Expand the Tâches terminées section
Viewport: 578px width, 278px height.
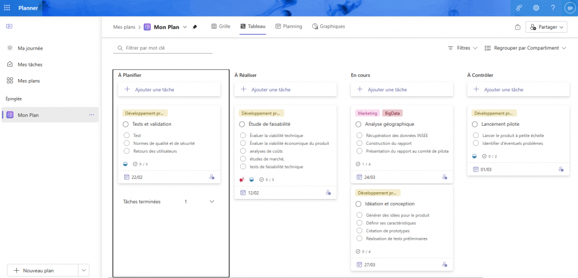coord(212,201)
